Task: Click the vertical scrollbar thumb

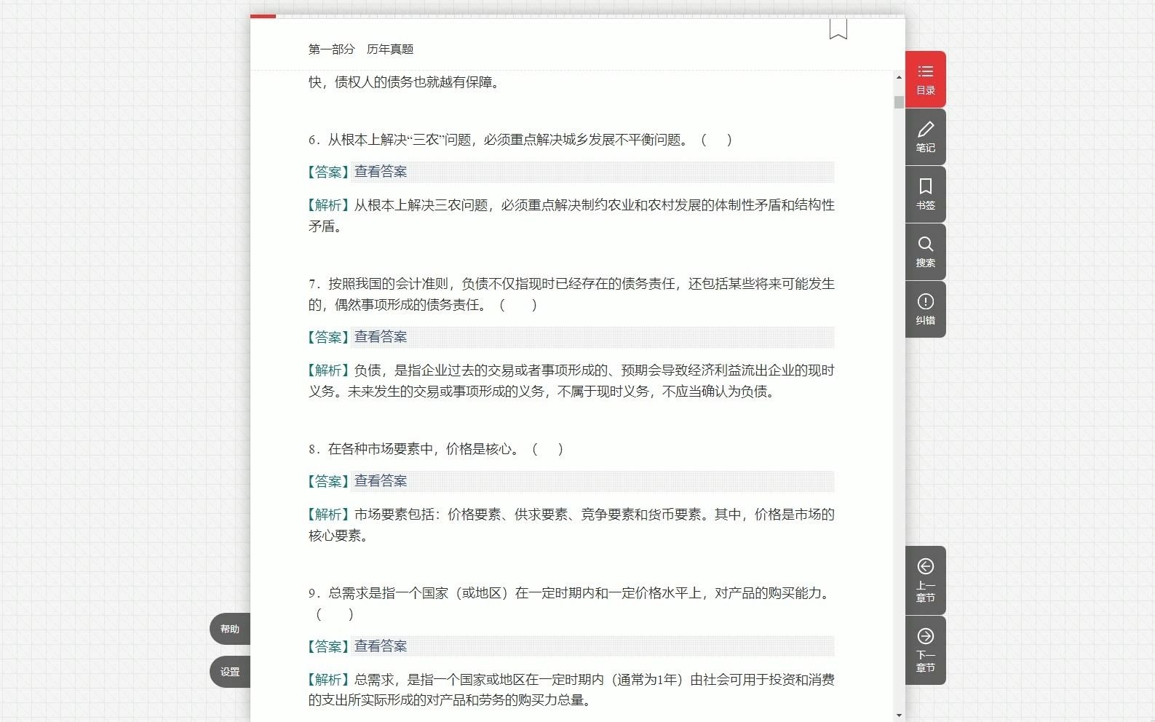Action: 899,102
